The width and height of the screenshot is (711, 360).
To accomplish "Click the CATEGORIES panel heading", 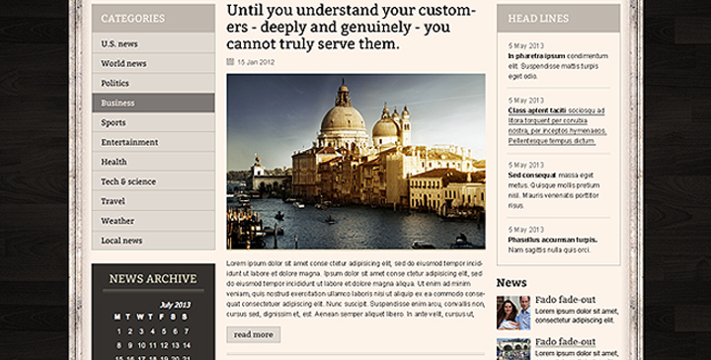I will point(133,19).
